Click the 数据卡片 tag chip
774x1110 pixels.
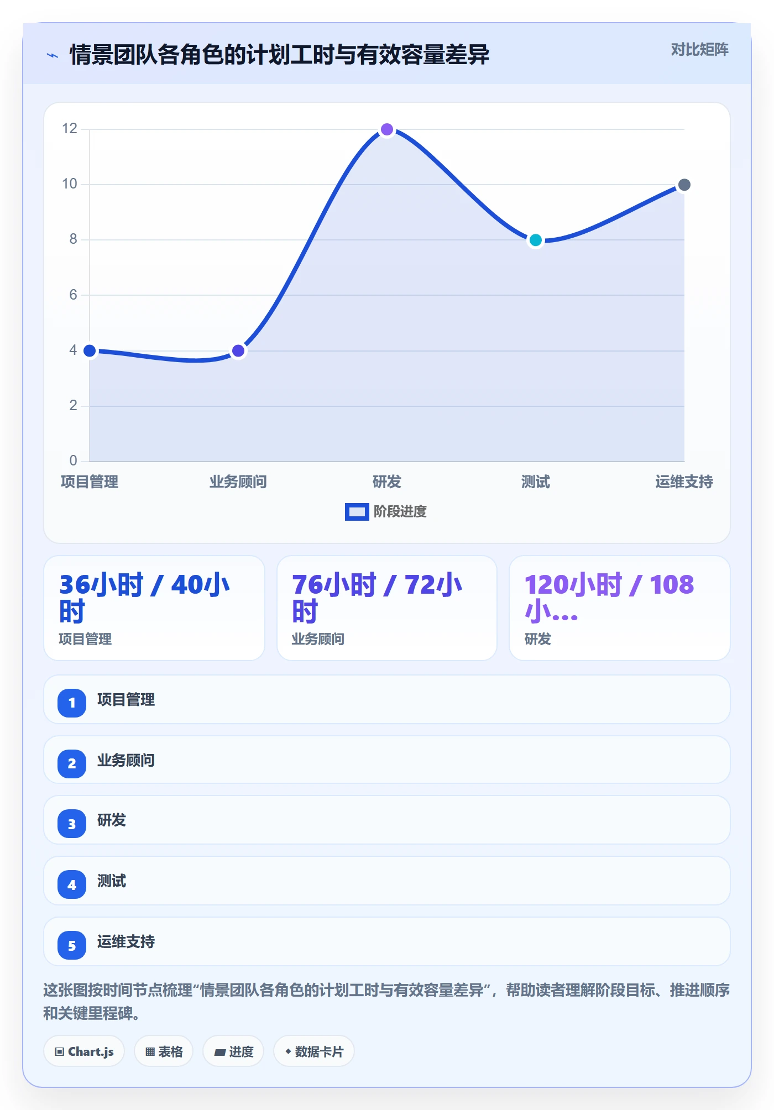(x=314, y=1051)
